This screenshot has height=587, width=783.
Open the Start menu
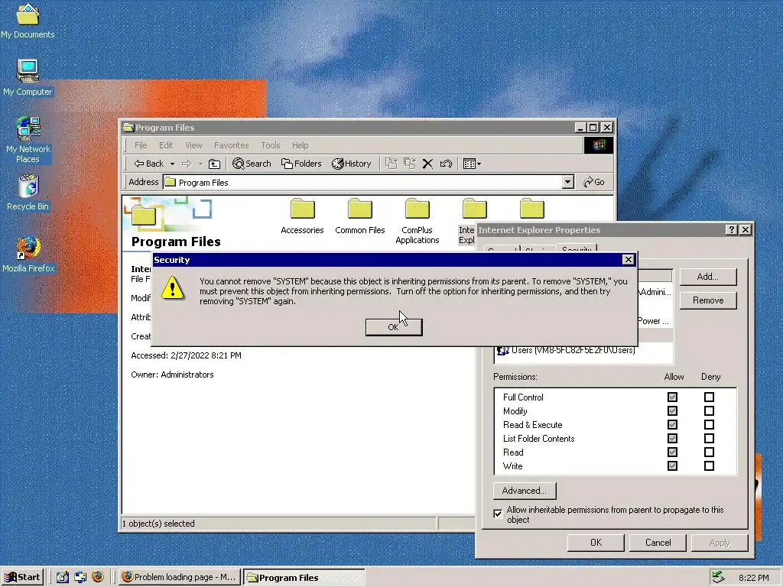click(23, 578)
